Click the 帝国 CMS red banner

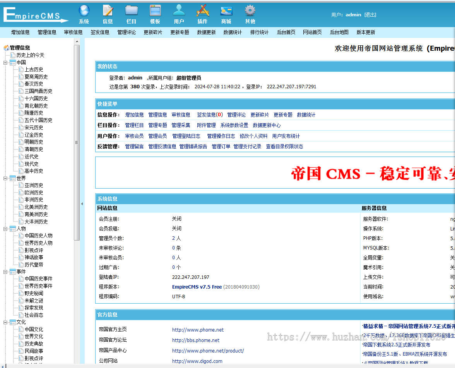point(373,174)
